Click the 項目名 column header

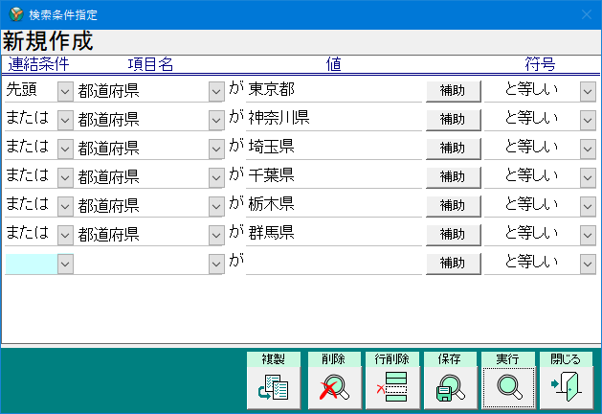click(150, 65)
